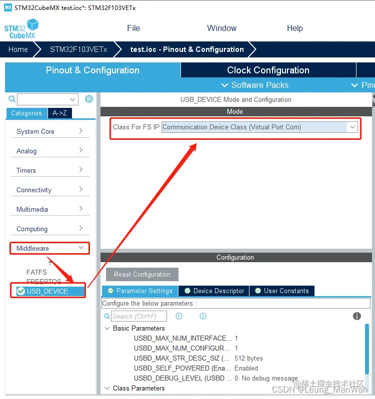Go to previous search result arrow
The width and height of the screenshot is (375, 399).
(x=179, y=316)
